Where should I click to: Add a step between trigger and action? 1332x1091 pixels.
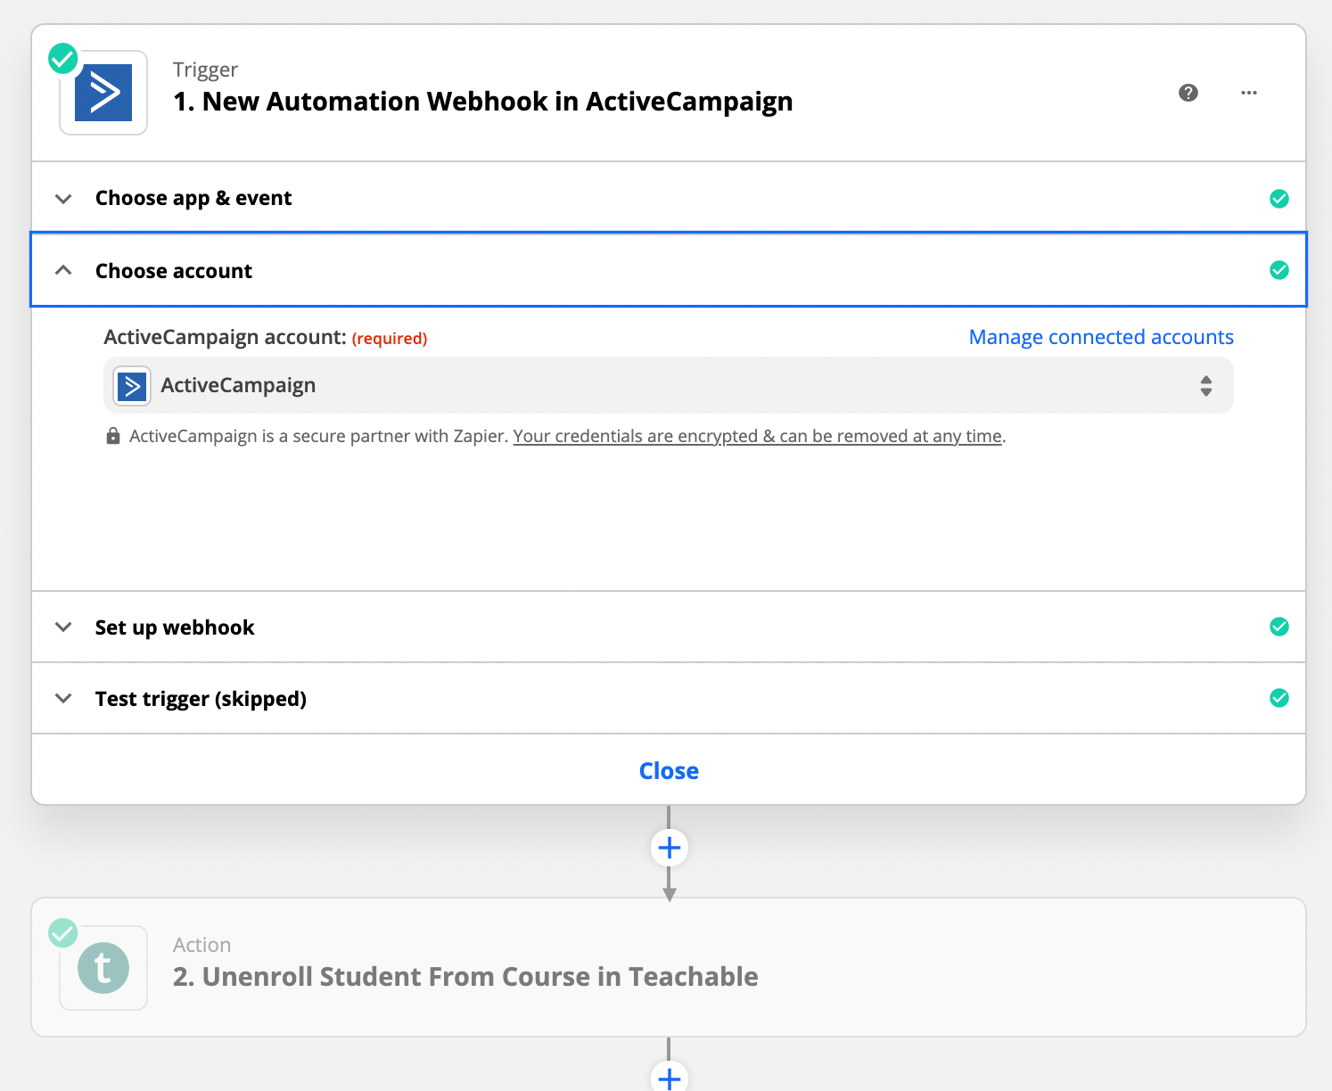coord(670,848)
